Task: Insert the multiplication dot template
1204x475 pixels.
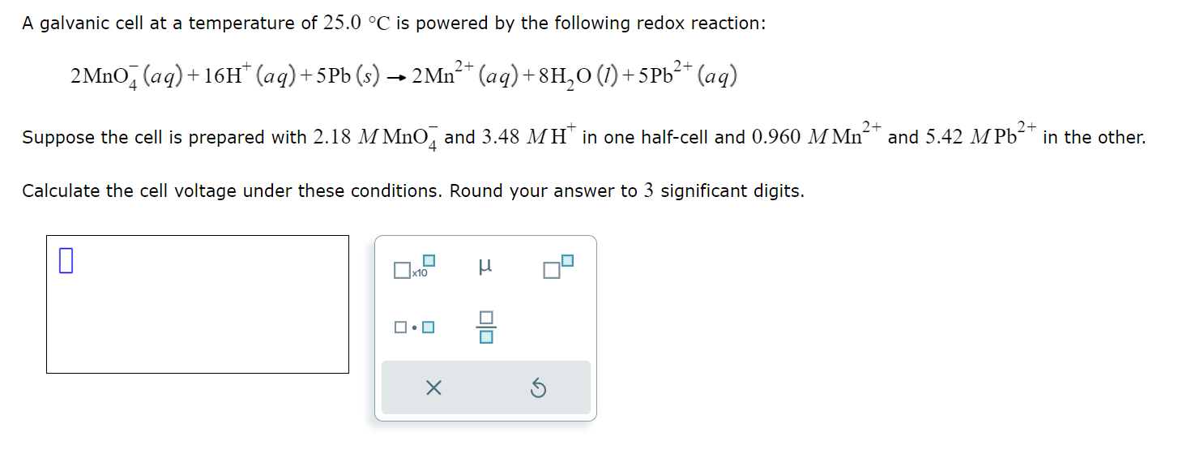Action: pyautogui.click(x=414, y=326)
